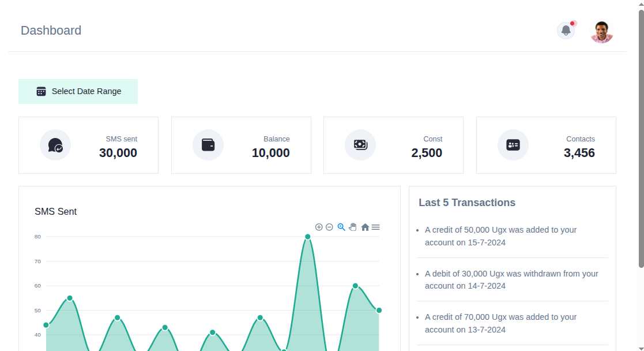
Task: Click the chart data point at 80
Action: point(308,237)
